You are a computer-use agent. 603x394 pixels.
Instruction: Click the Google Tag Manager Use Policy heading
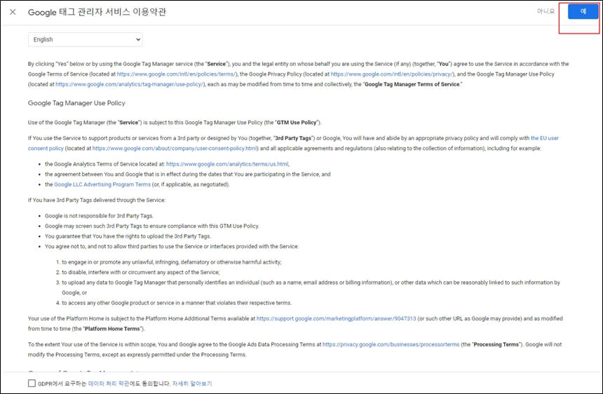(76, 103)
